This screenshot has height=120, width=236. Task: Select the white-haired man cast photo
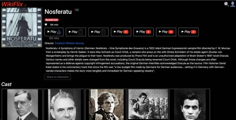point(64,104)
